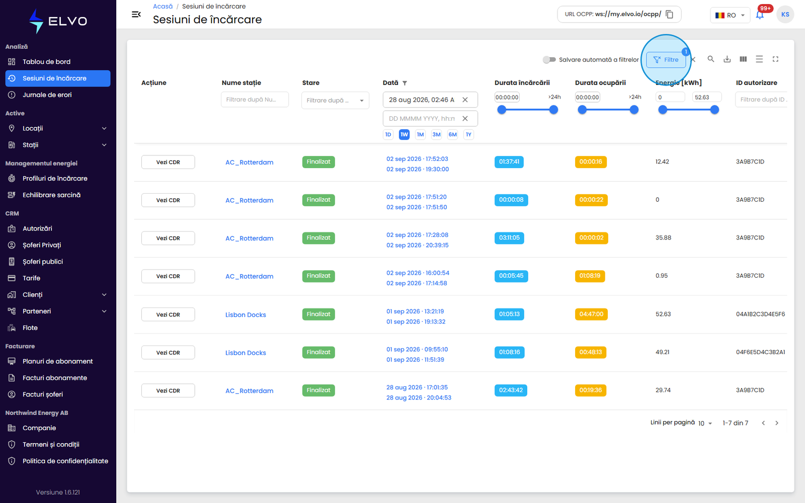
Task: Collapse the sidebar with the menu icon
Action: click(136, 14)
